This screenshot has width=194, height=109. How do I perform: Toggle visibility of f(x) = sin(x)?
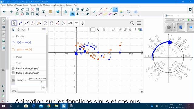tap(13, 43)
